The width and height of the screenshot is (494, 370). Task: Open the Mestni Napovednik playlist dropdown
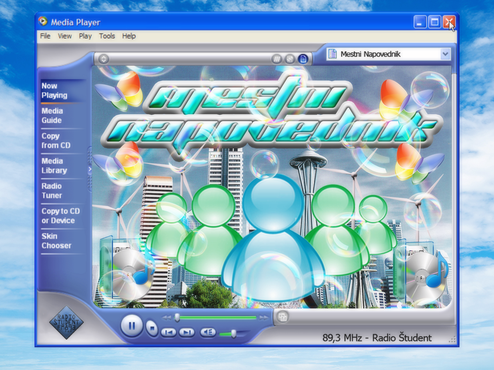[x=445, y=54]
